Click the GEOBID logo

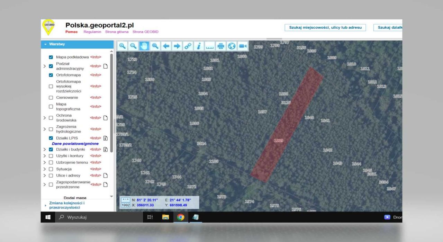pos(48,27)
